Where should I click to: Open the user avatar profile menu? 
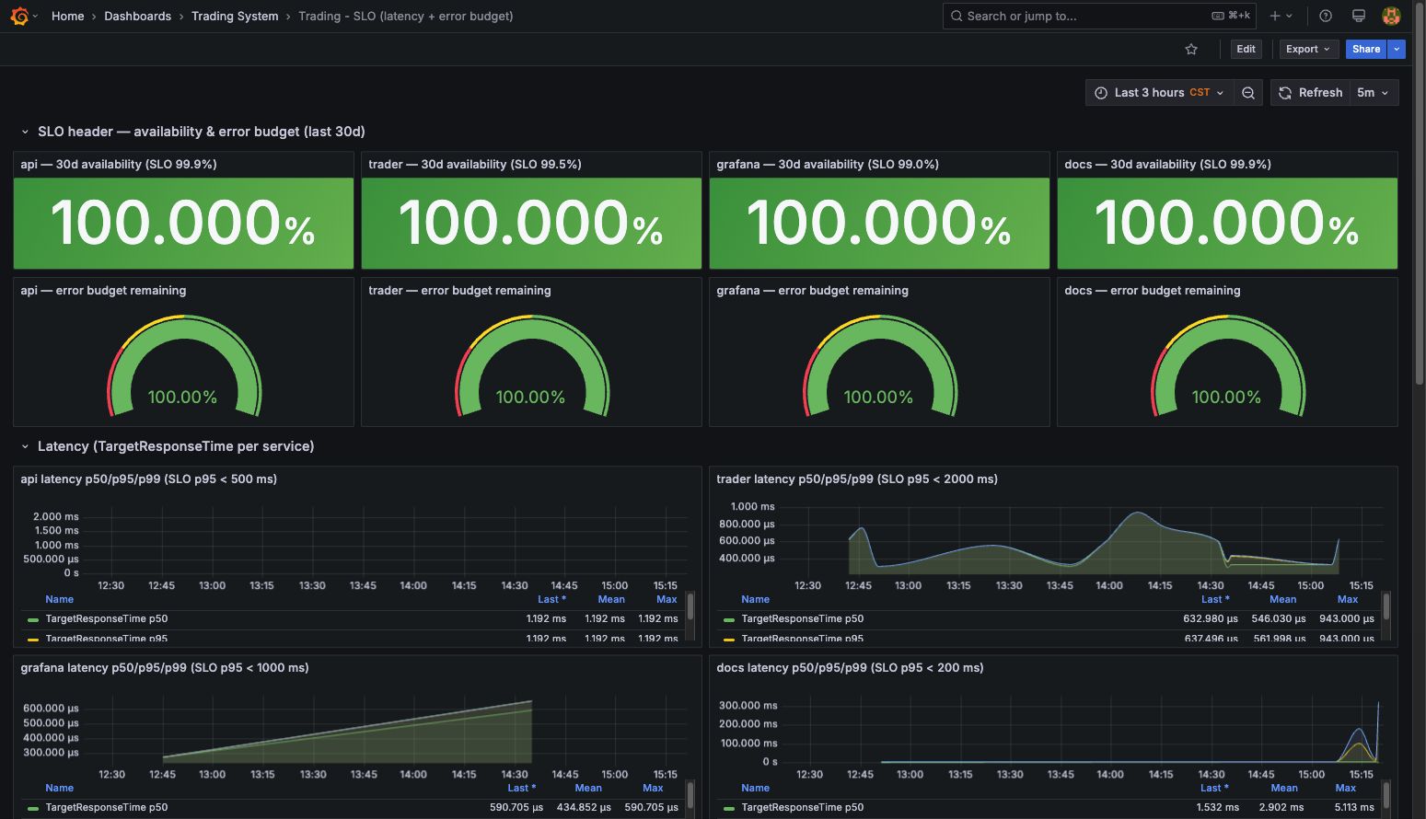pos(1391,16)
